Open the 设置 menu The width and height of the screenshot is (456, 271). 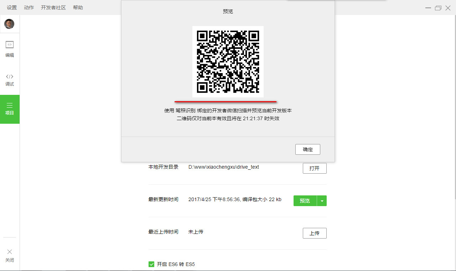pyautogui.click(x=12, y=7)
